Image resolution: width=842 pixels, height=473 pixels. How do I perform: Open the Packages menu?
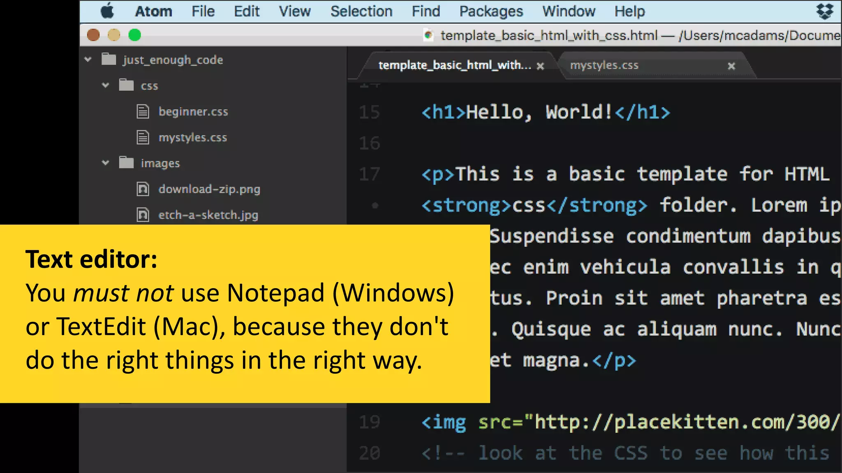[x=491, y=11]
